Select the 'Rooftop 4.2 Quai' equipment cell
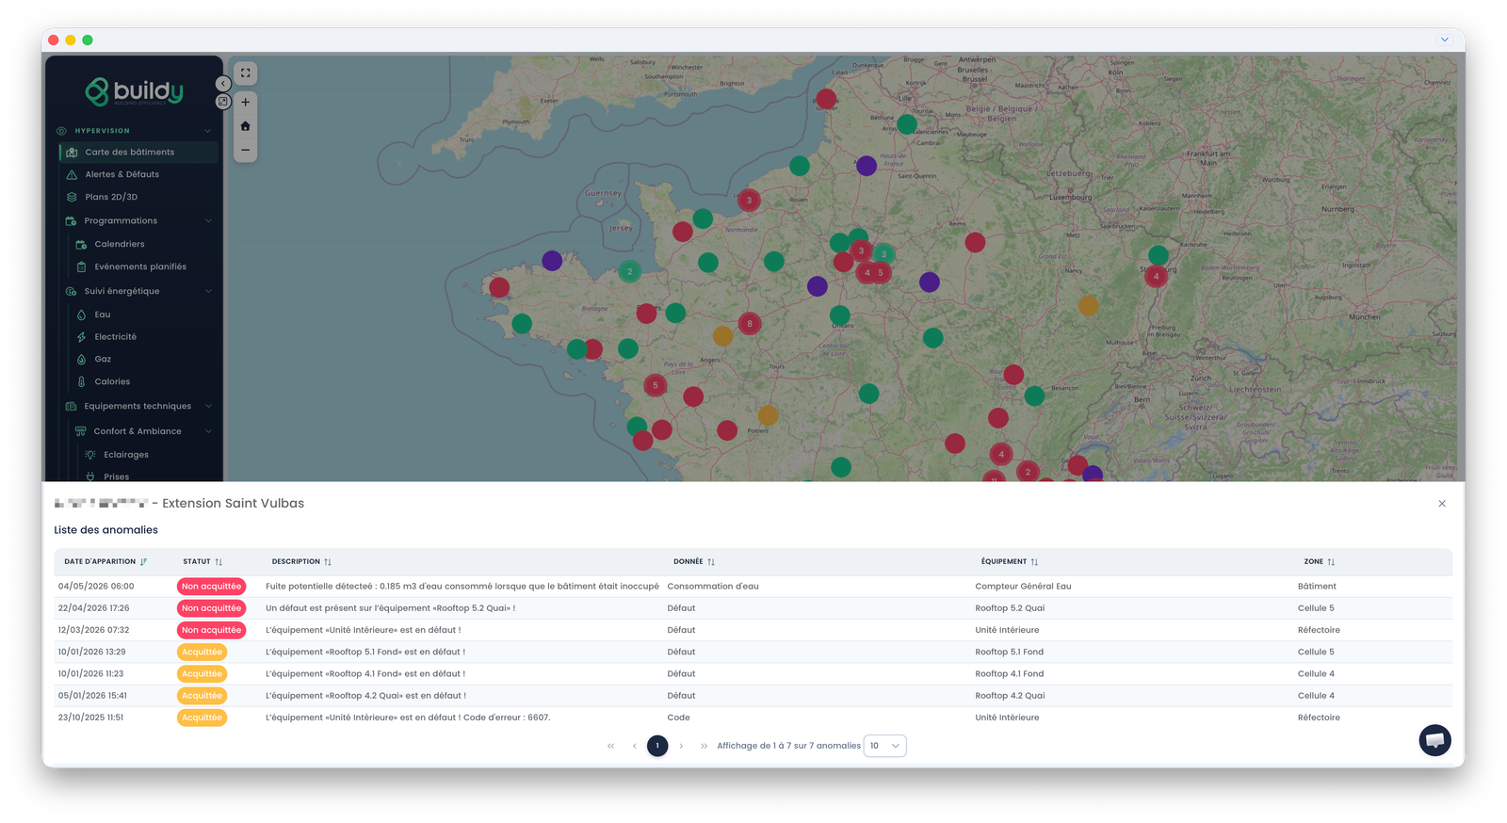This screenshot has height=823, width=1507. pyautogui.click(x=1010, y=696)
